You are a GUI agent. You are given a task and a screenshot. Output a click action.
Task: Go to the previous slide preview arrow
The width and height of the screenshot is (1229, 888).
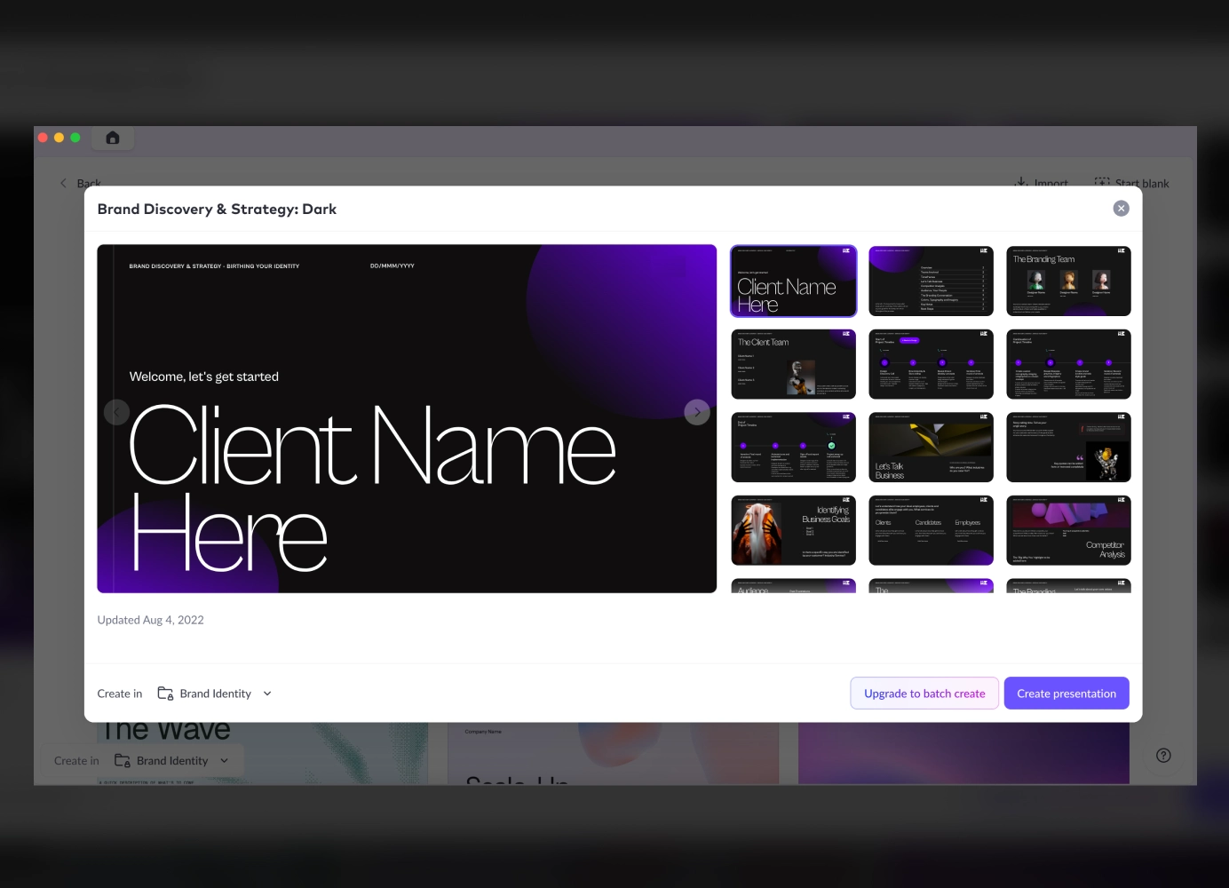click(x=117, y=412)
